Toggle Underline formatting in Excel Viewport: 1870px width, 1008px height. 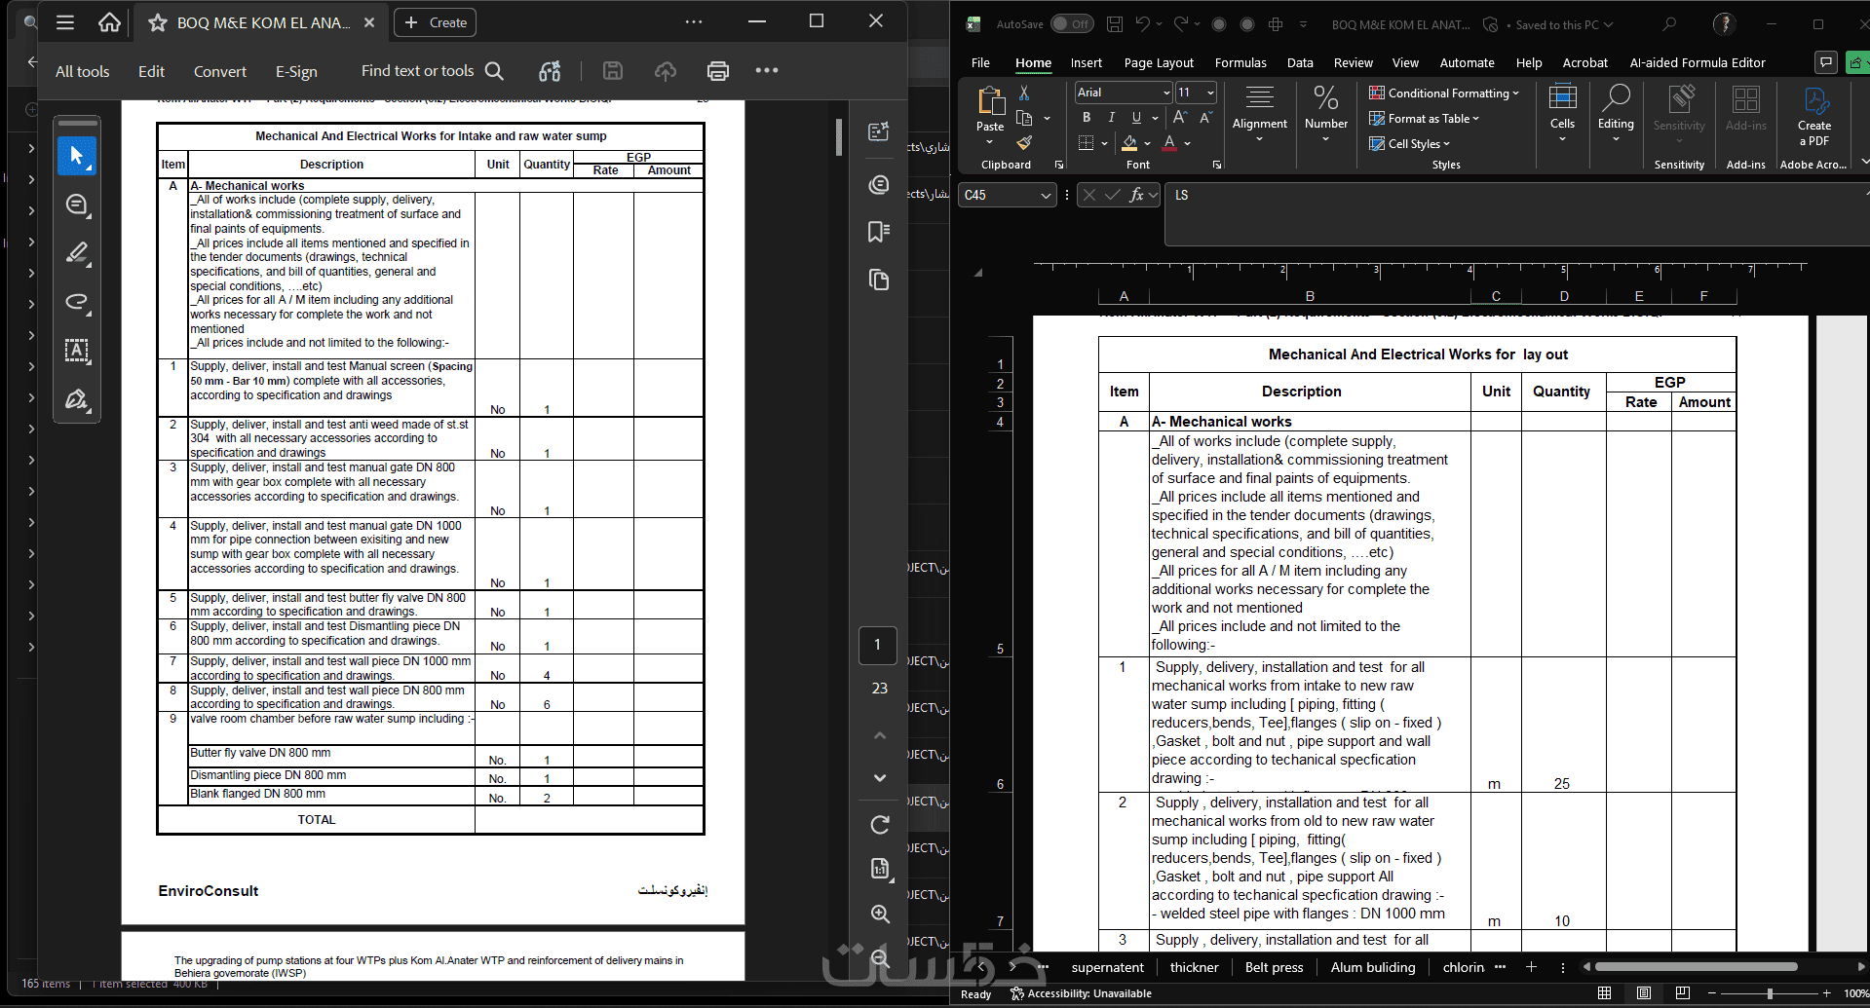[x=1136, y=118]
